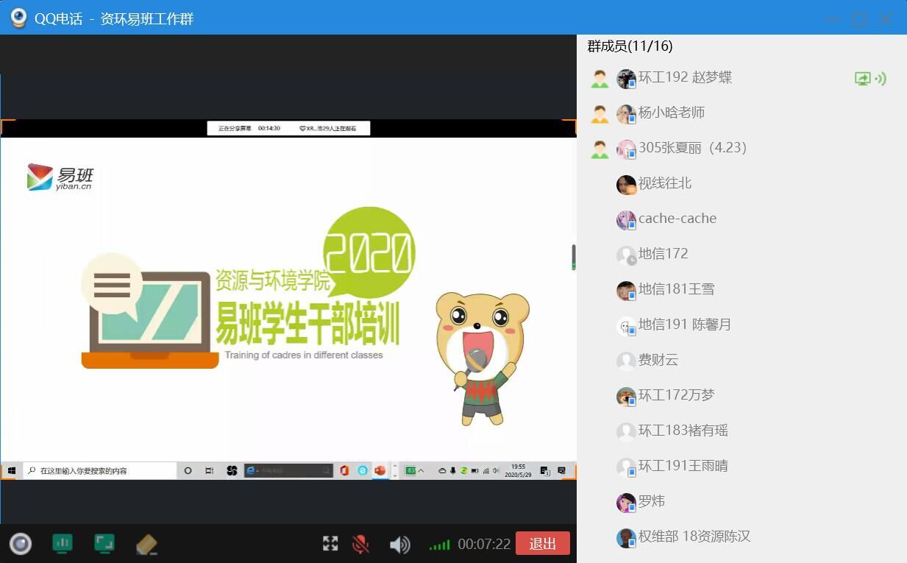Select member 305张夏丽 (4.23)

tap(692, 148)
